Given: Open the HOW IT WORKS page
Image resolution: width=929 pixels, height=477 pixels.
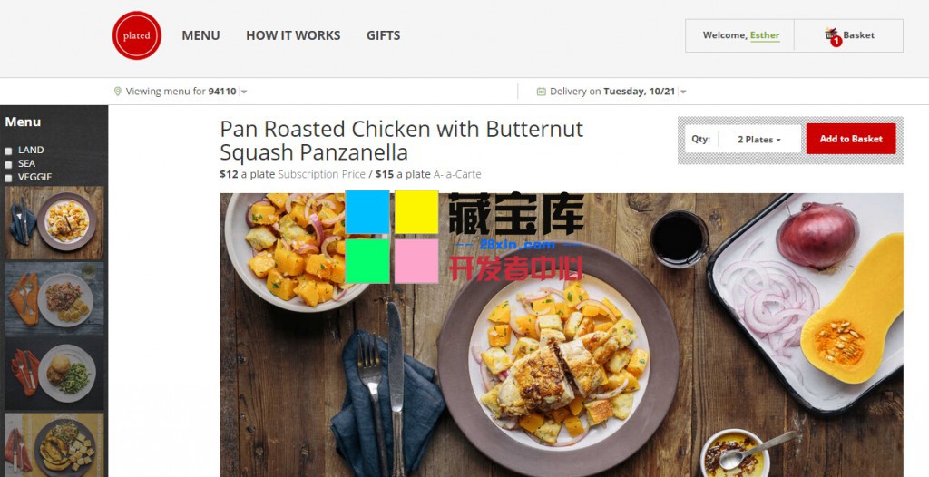Looking at the screenshot, I should [293, 35].
